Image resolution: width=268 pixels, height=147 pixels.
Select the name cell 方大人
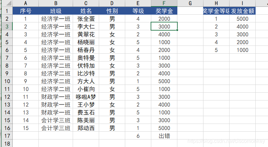point(86,81)
